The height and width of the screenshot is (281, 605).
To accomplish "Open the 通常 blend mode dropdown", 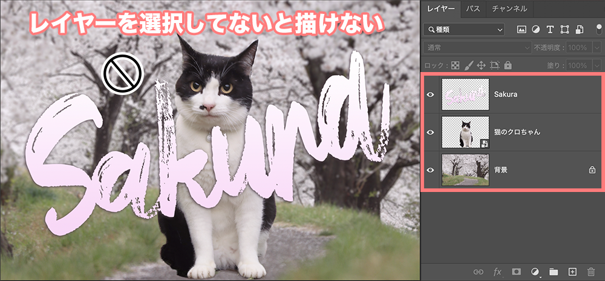I will [x=477, y=47].
